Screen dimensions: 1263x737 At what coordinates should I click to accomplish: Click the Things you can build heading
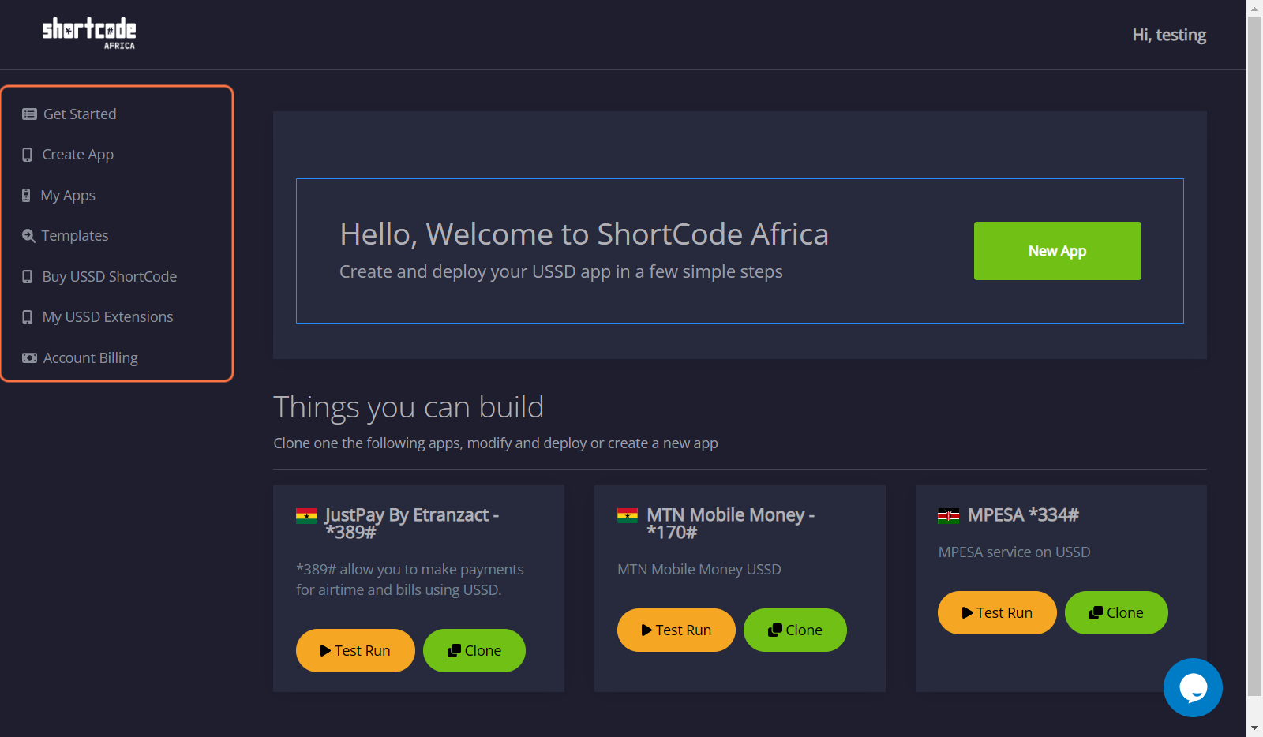click(409, 407)
